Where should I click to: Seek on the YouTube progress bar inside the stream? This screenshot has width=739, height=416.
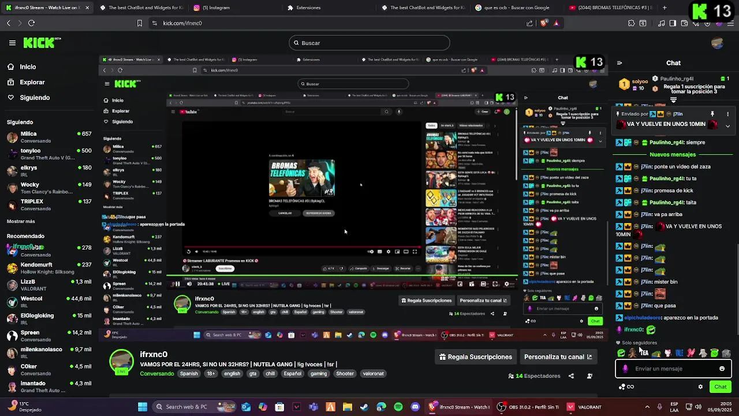pyautogui.click(x=302, y=247)
